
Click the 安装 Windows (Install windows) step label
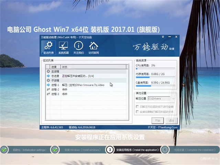click(x=82, y=150)
